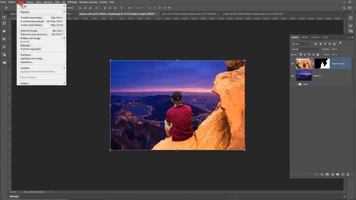Switch to the pine-watt document tab

coord(189,14)
